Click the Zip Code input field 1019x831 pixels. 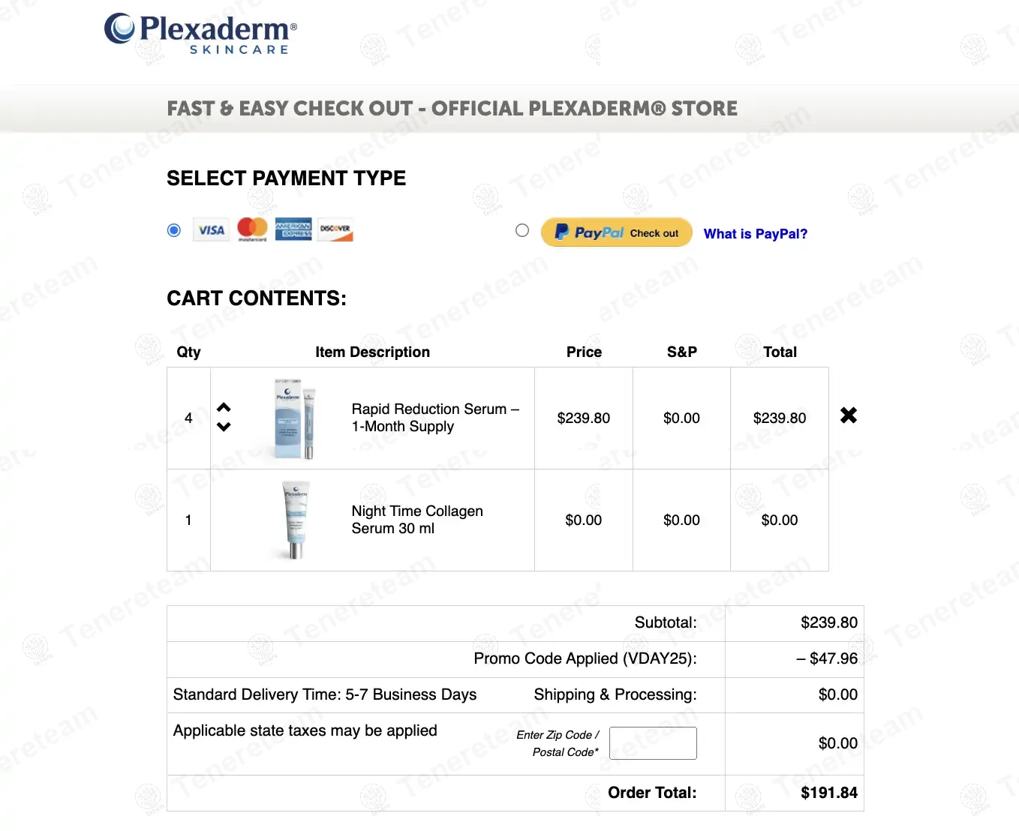click(653, 743)
